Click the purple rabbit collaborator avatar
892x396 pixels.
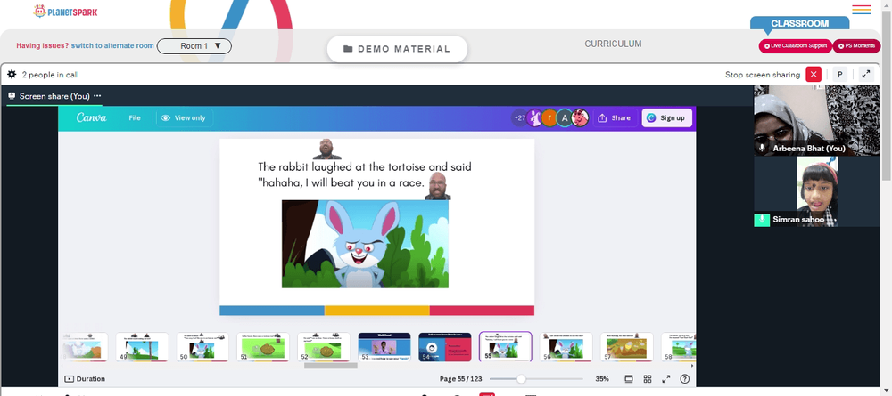[x=534, y=118]
